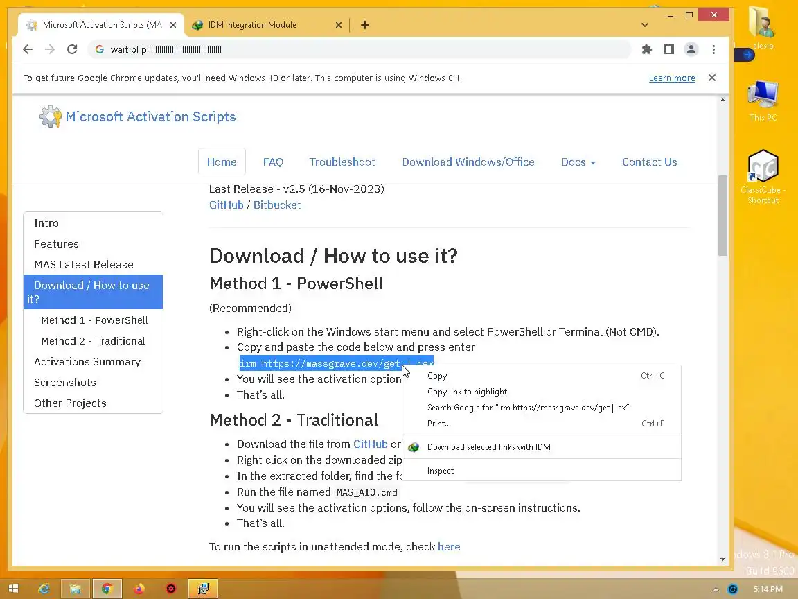Expand the tab search chevron
The image size is (798, 599).
645,25
